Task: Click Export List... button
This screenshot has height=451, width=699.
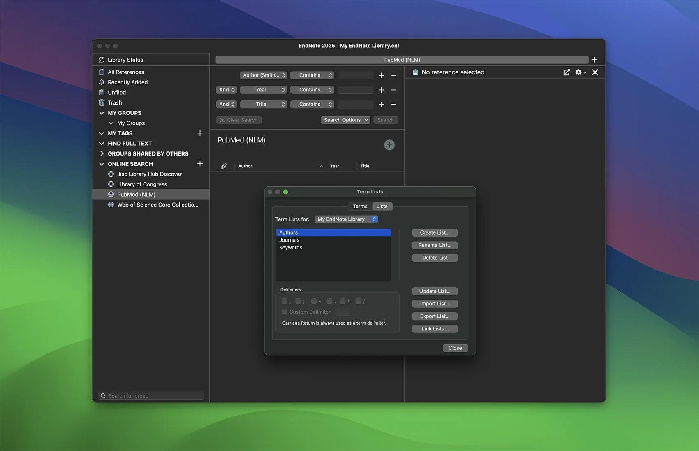Action: (435, 316)
